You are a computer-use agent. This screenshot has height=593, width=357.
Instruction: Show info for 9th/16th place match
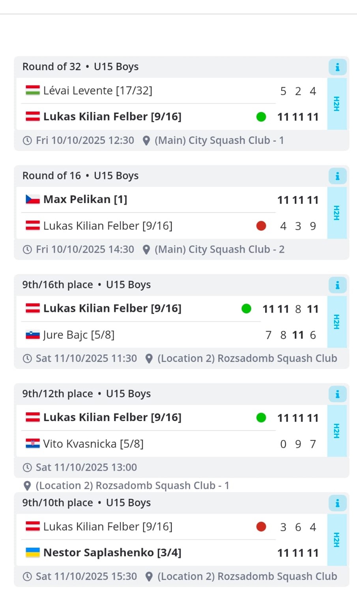[337, 285]
